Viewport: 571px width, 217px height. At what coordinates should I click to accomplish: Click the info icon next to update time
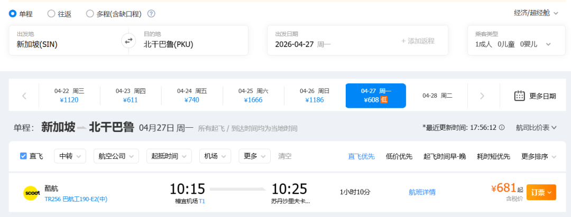point(502,127)
